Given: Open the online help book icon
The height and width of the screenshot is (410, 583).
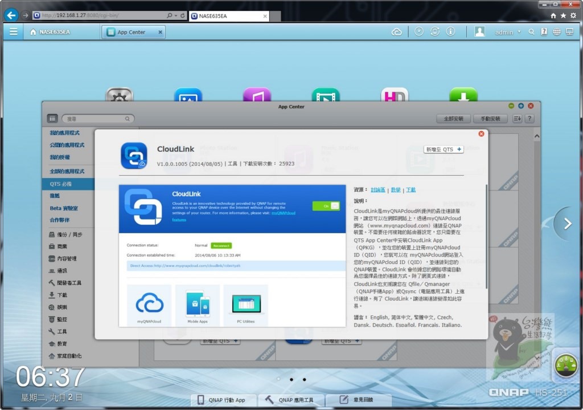Looking at the screenshot, I should [x=544, y=32].
